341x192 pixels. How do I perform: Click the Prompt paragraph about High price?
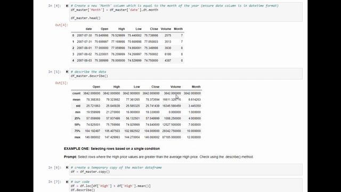[159, 157]
